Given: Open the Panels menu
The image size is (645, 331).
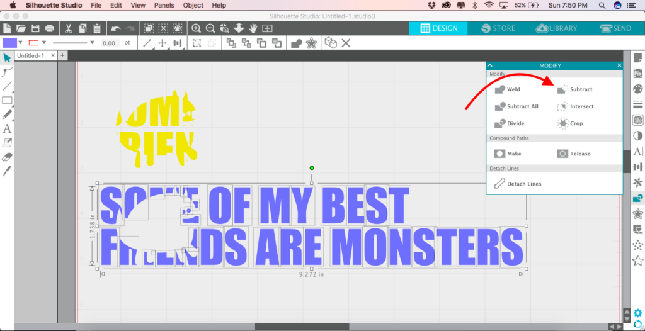Looking at the screenshot, I should coord(164,5).
